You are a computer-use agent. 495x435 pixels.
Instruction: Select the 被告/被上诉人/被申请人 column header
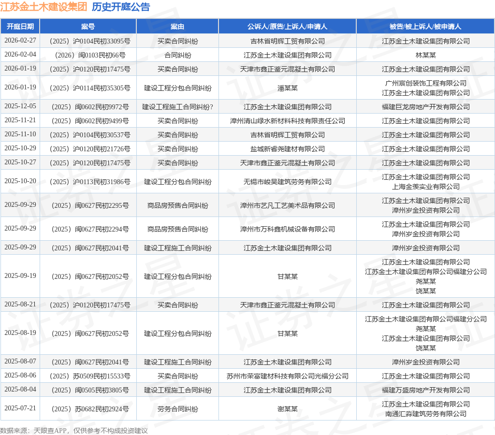tap(425, 27)
